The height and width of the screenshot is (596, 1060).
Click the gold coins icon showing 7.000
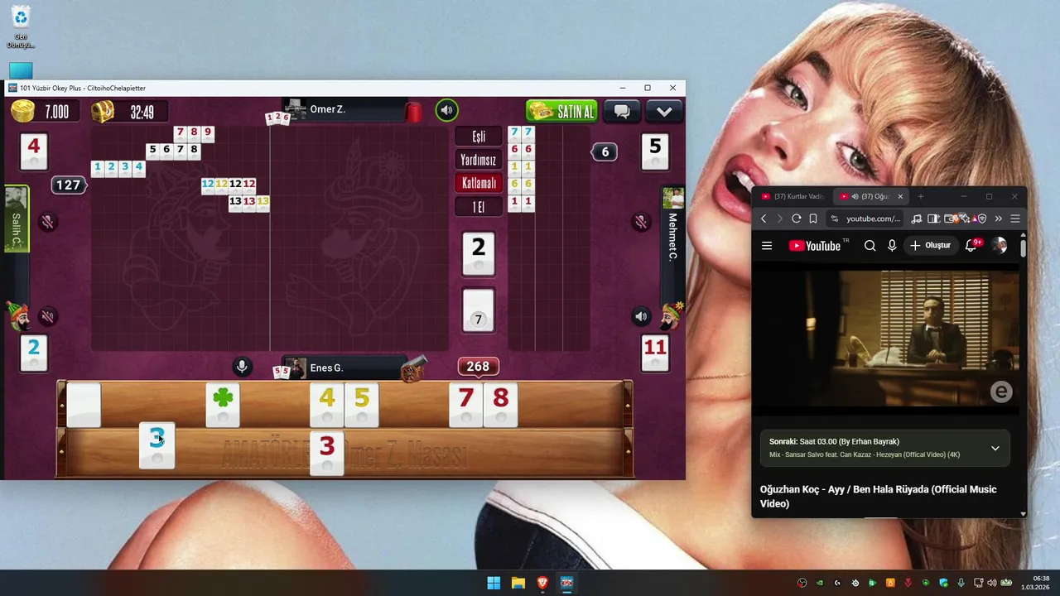pos(22,111)
